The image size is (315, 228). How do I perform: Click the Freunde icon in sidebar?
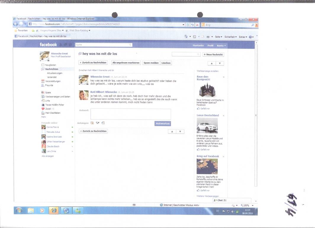43,85
